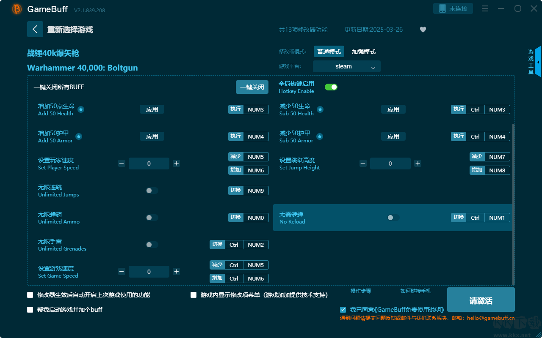Click the phone 未连接 connection button
542x338 pixels.
coord(453,8)
